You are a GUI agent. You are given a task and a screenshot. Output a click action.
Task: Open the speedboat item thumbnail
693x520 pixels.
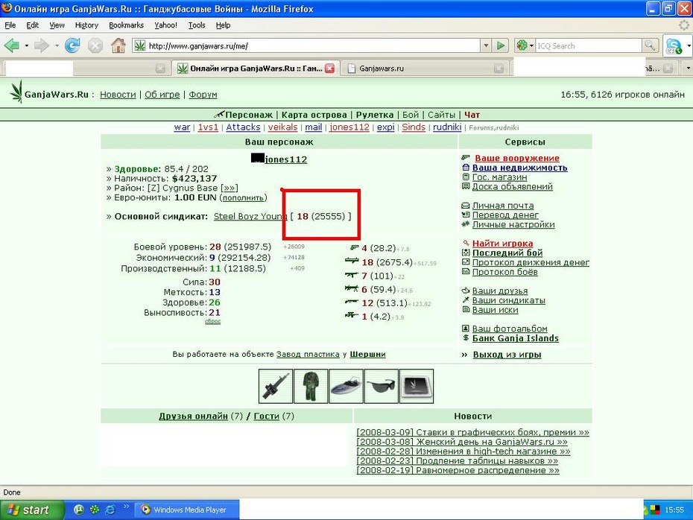pos(346,387)
